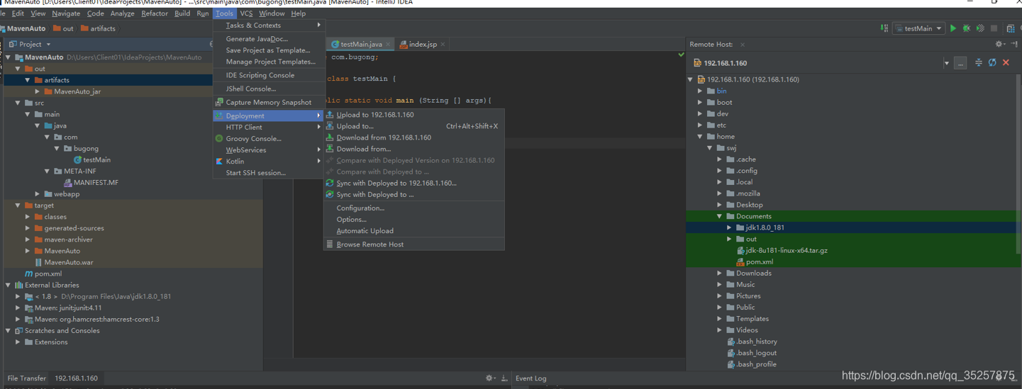
Task: Open the HTTP Client submenu
Action: 269,128
